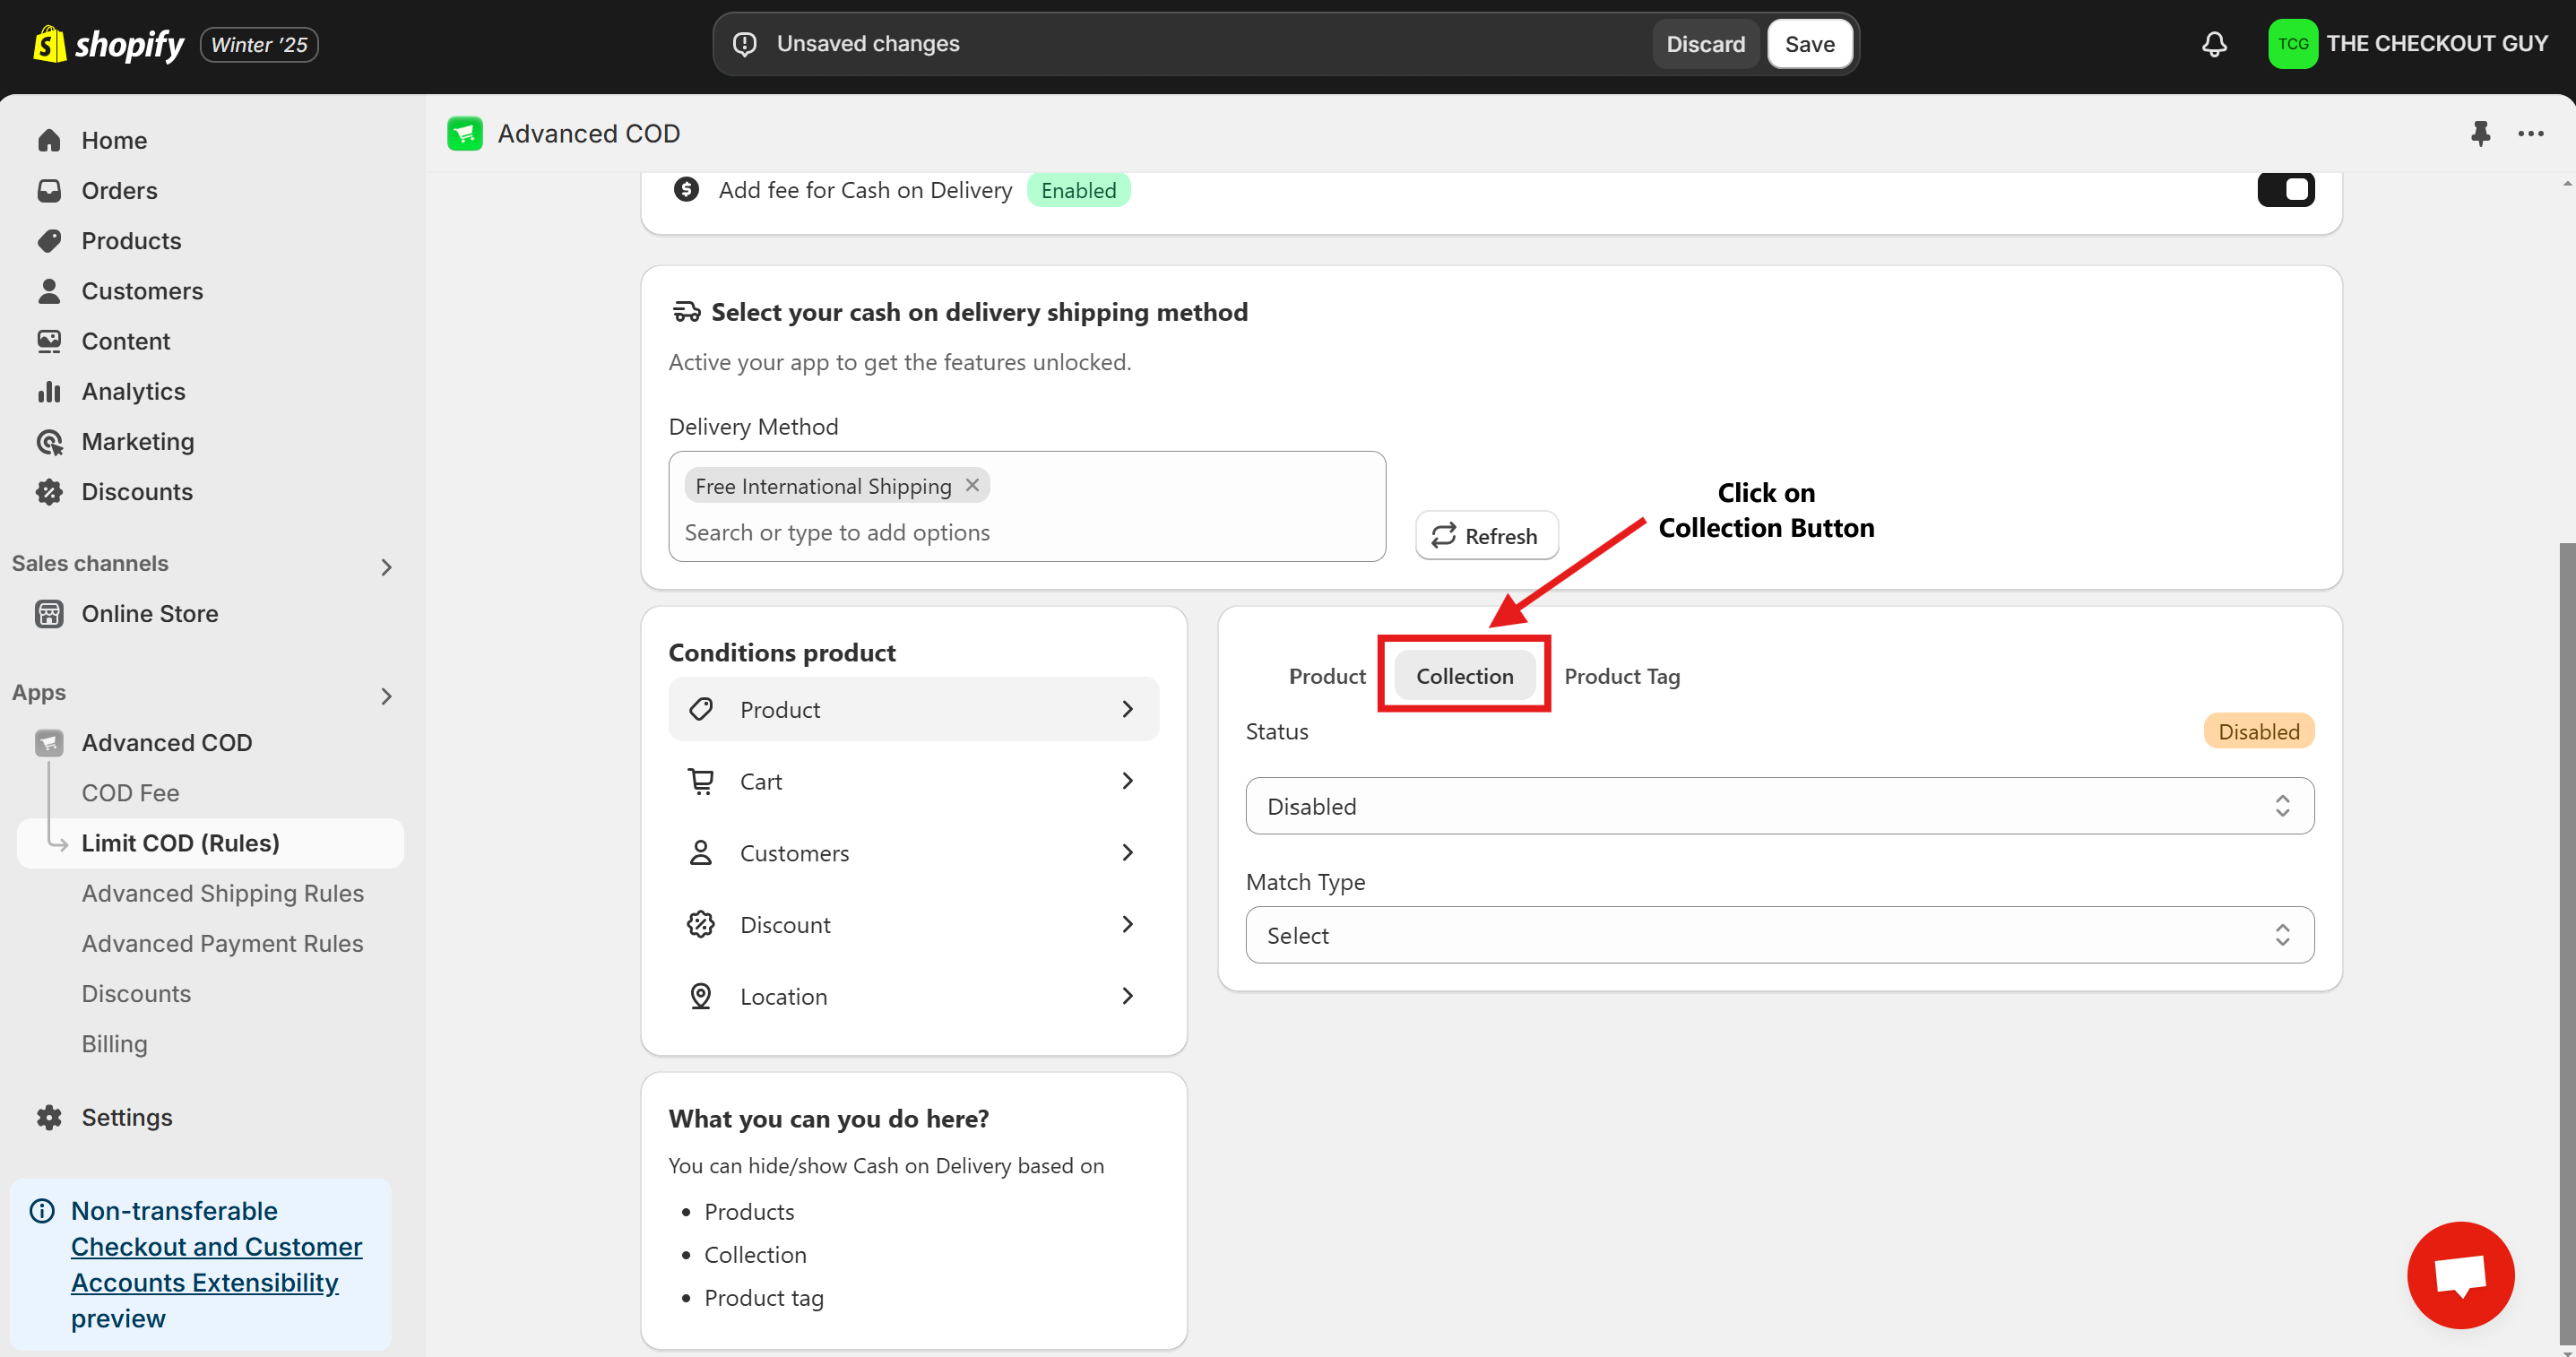2576x1357 pixels.
Task: Discard the unsaved changes
Action: (x=1705, y=44)
